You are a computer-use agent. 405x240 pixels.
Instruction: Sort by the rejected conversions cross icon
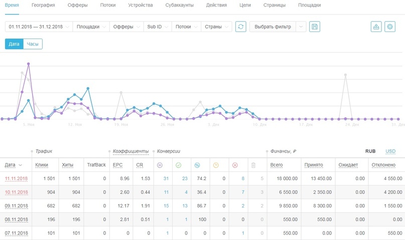[x=235, y=164]
